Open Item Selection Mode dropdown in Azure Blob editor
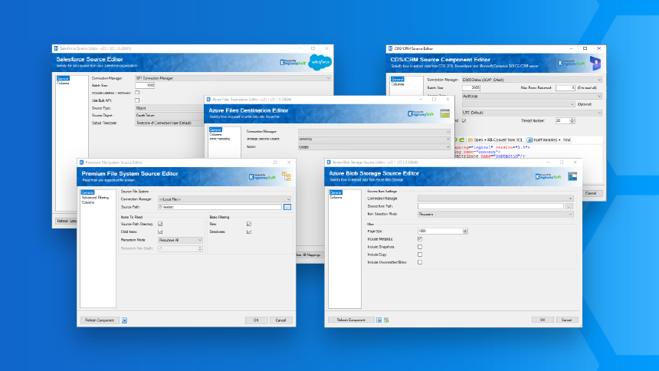 pos(495,214)
